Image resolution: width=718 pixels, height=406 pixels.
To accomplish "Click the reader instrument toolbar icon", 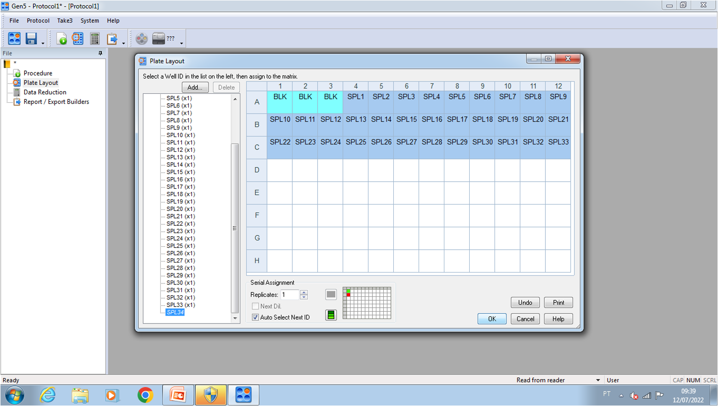I will coord(158,38).
